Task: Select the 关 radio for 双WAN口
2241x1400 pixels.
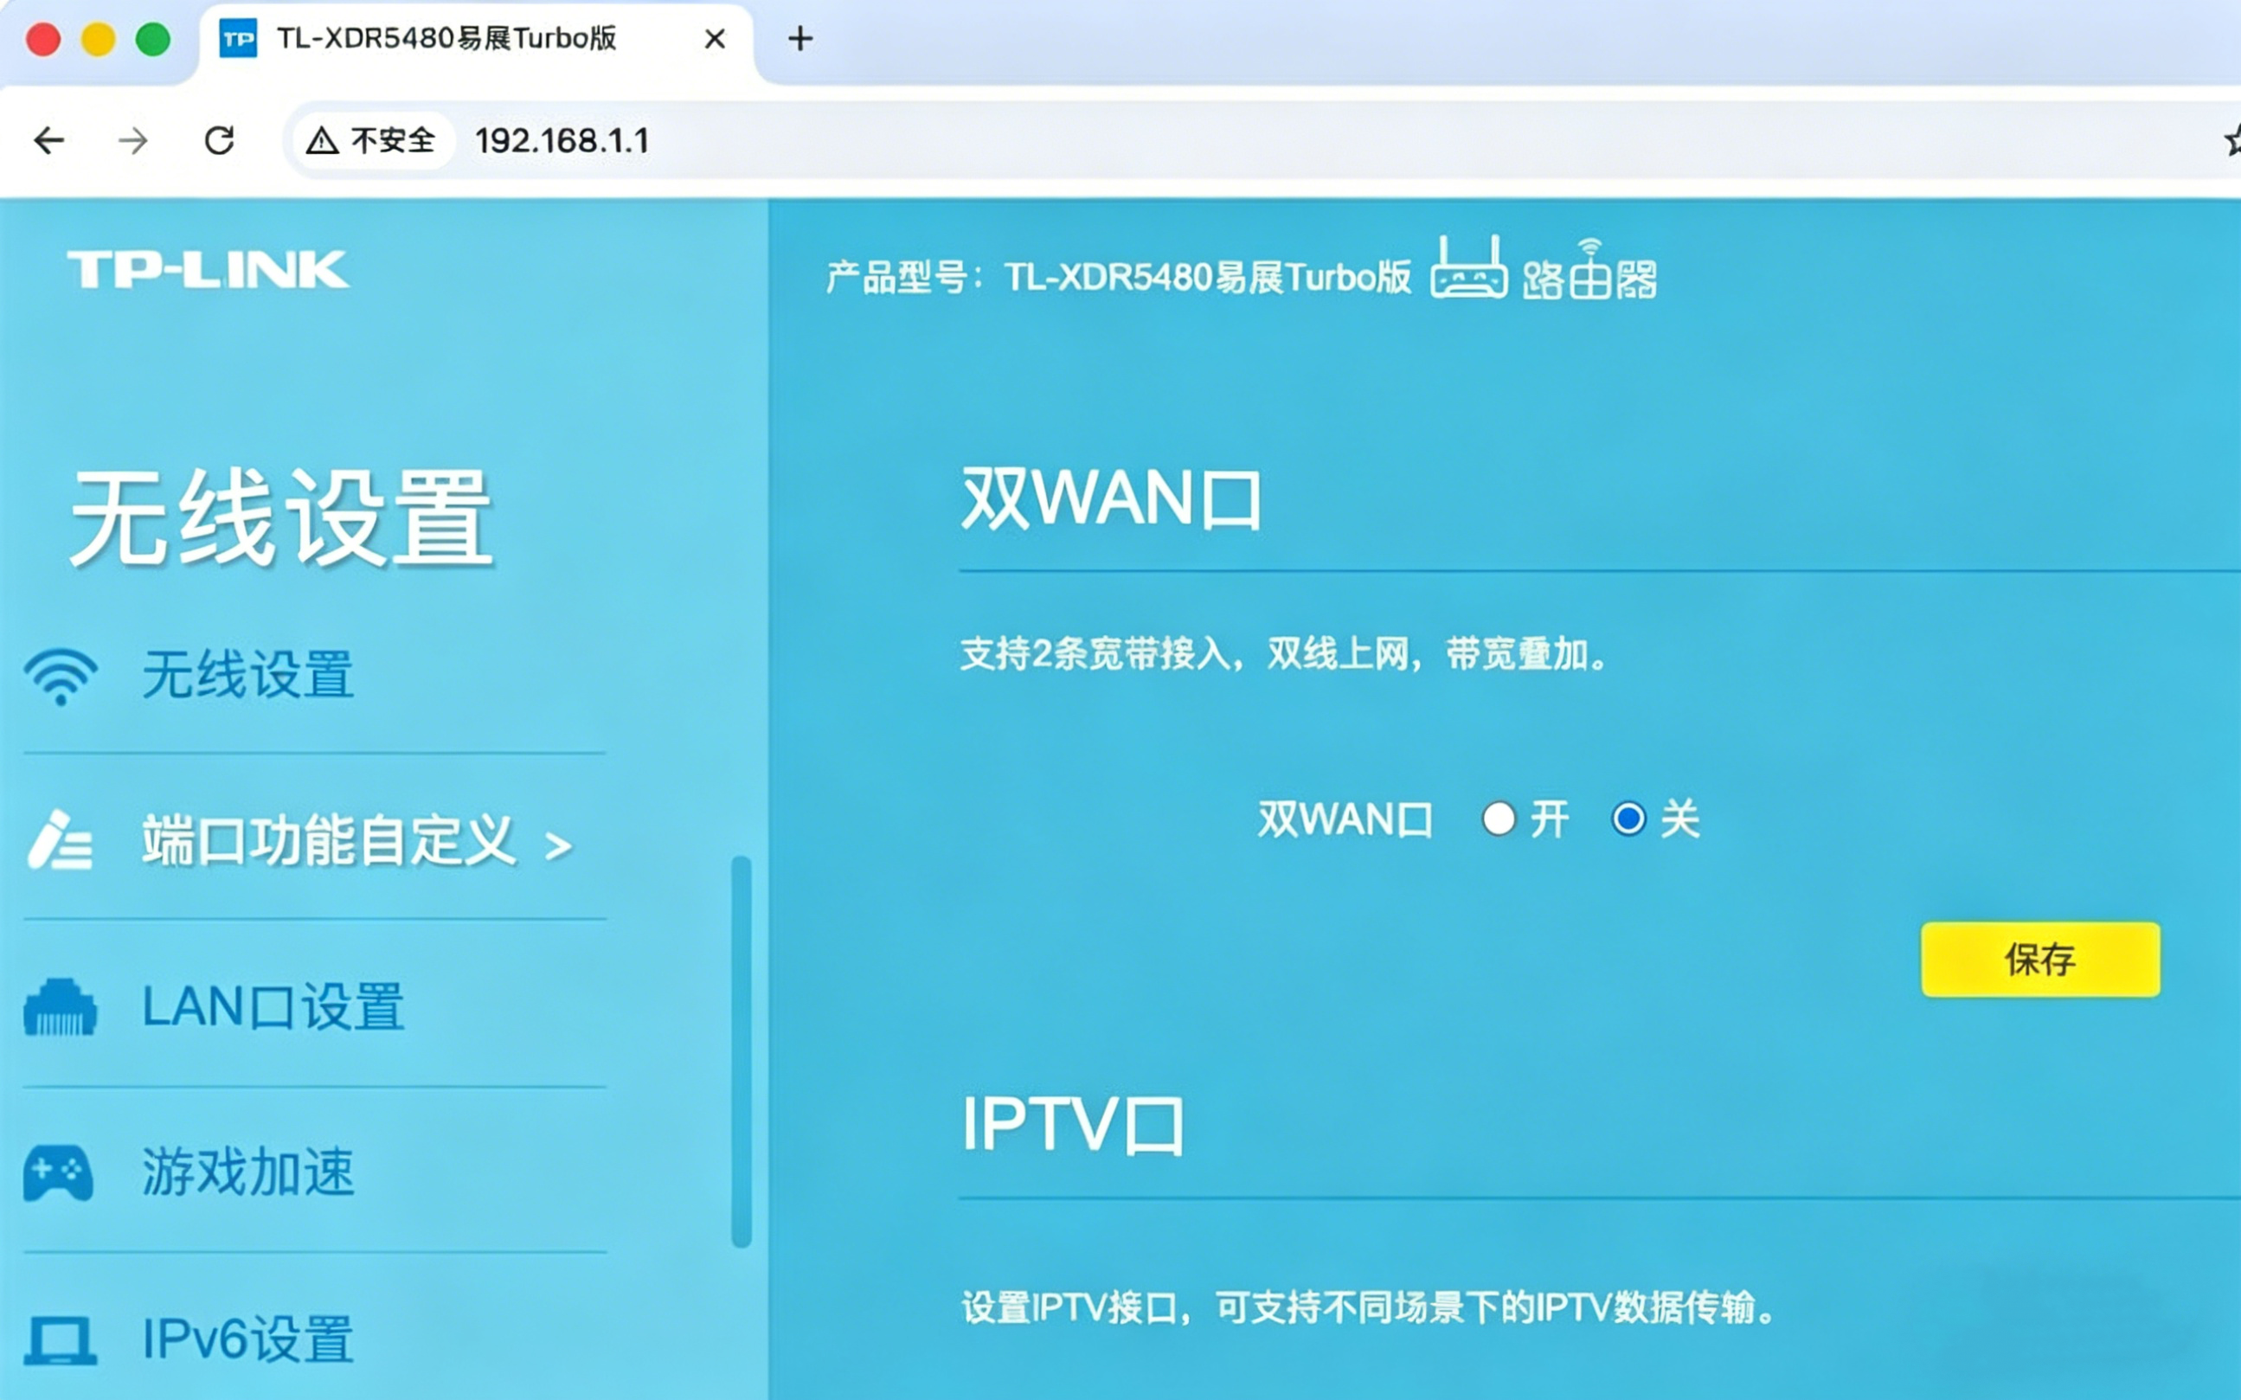Action: (1629, 819)
